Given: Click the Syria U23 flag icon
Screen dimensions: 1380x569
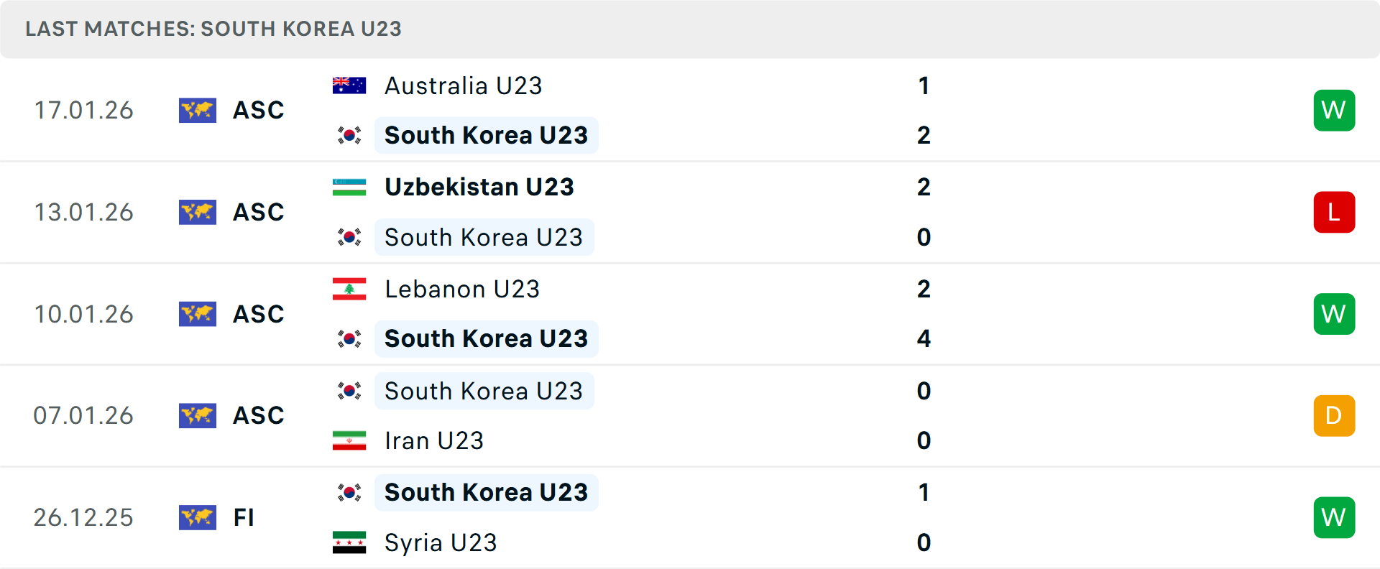Looking at the screenshot, I should click(x=349, y=542).
